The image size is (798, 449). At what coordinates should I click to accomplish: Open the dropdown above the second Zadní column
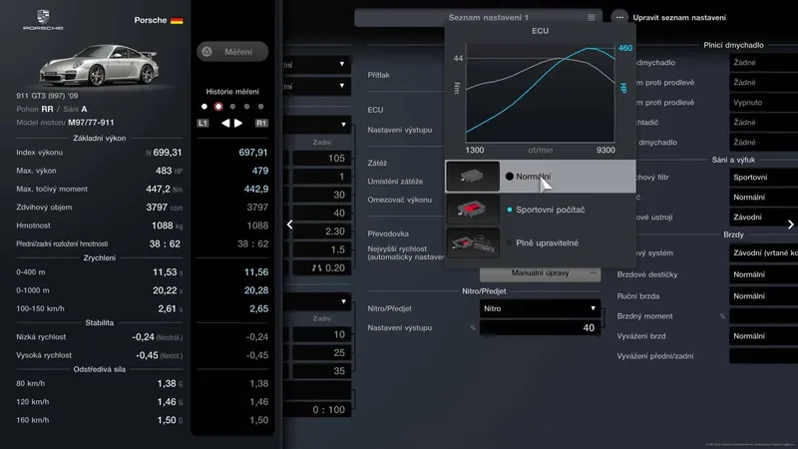[x=343, y=301]
